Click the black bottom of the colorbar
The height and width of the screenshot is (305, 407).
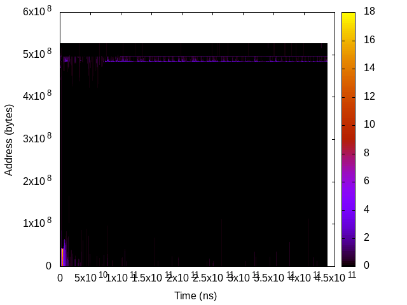coord(349,262)
